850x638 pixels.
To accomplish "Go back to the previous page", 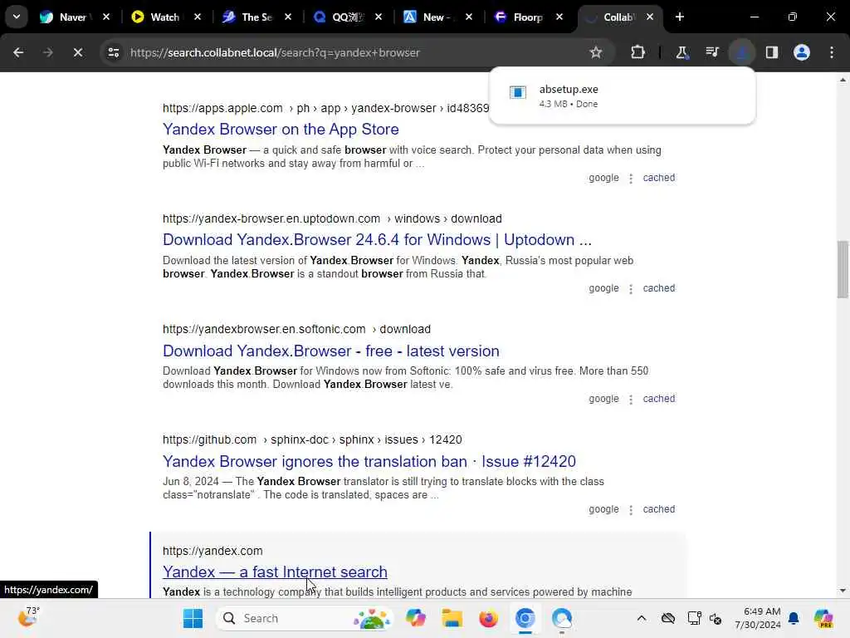I will coord(18,52).
